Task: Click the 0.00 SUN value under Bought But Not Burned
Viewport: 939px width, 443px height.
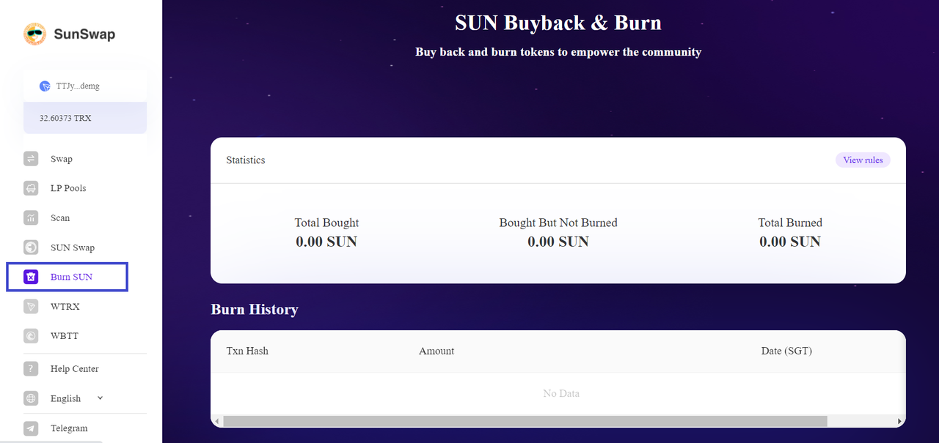Action: click(x=558, y=242)
